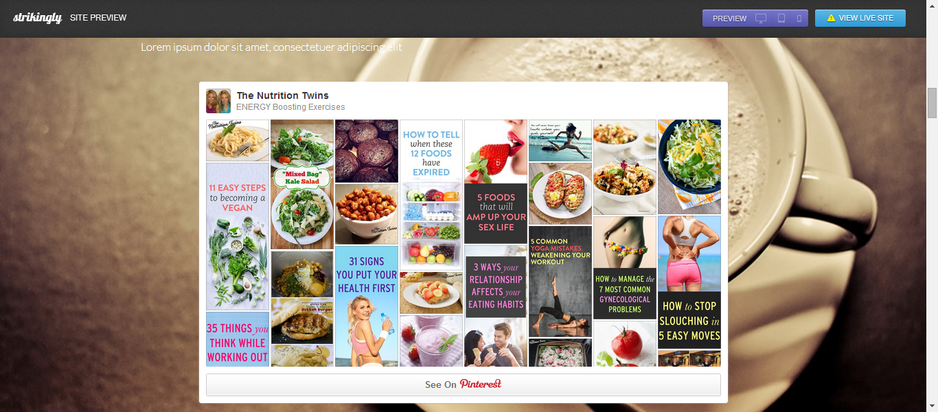Click the View Live Site button
938x412 pixels.
(860, 18)
